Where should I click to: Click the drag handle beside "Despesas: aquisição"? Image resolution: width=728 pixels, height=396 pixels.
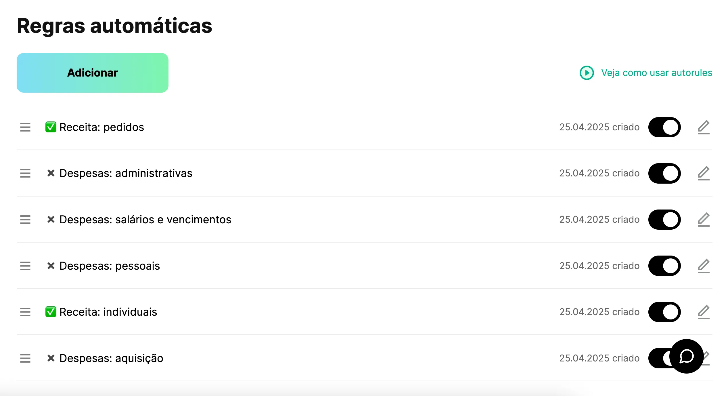[x=25, y=359]
